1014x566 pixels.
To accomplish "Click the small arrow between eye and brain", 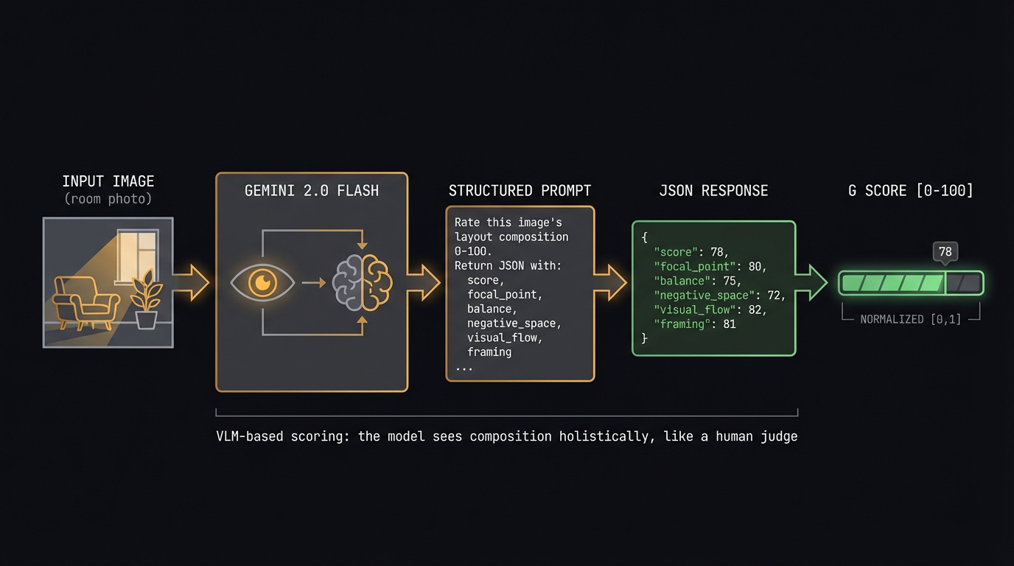I will point(313,282).
